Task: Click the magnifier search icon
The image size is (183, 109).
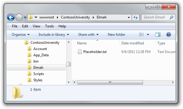Action: (x=171, y=17)
